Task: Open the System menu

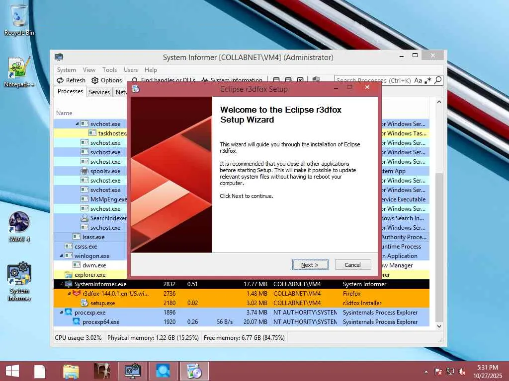Action: click(x=66, y=69)
